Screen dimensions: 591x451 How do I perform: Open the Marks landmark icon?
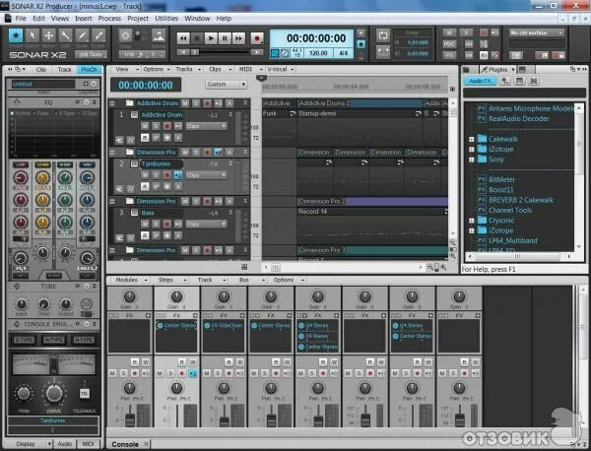159,35
